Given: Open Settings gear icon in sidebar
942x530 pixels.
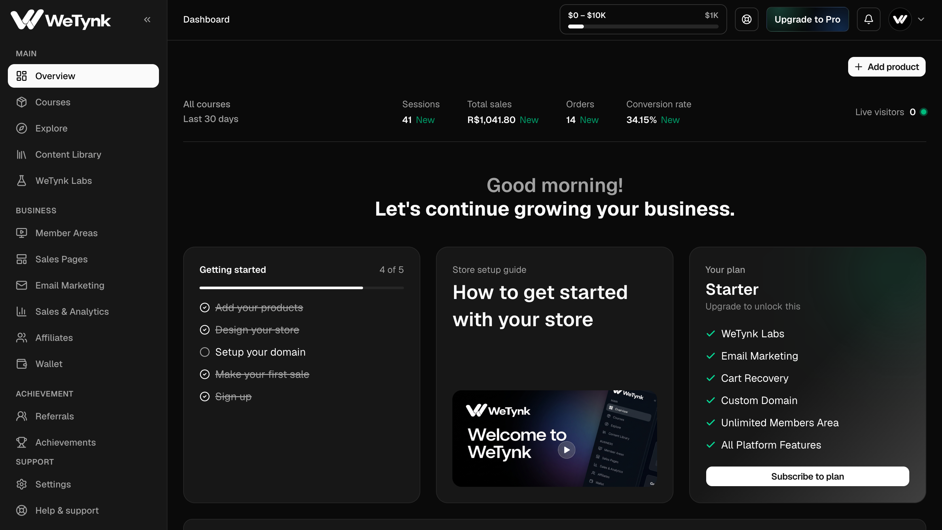Looking at the screenshot, I should coord(22,484).
